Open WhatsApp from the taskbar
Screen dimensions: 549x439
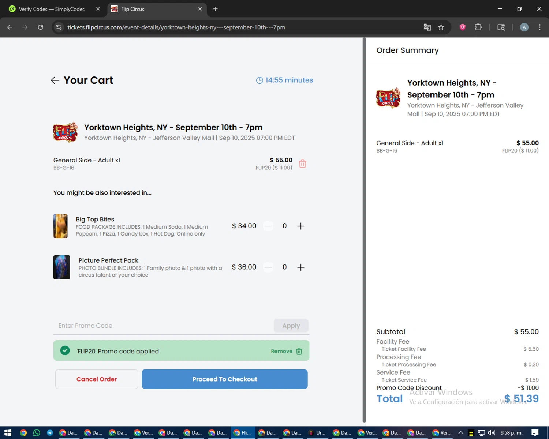click(37, 433)
